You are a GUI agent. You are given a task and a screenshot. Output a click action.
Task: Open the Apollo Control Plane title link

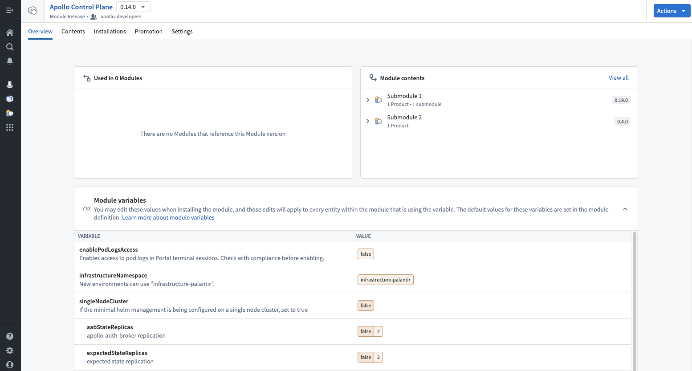point(81,7)
